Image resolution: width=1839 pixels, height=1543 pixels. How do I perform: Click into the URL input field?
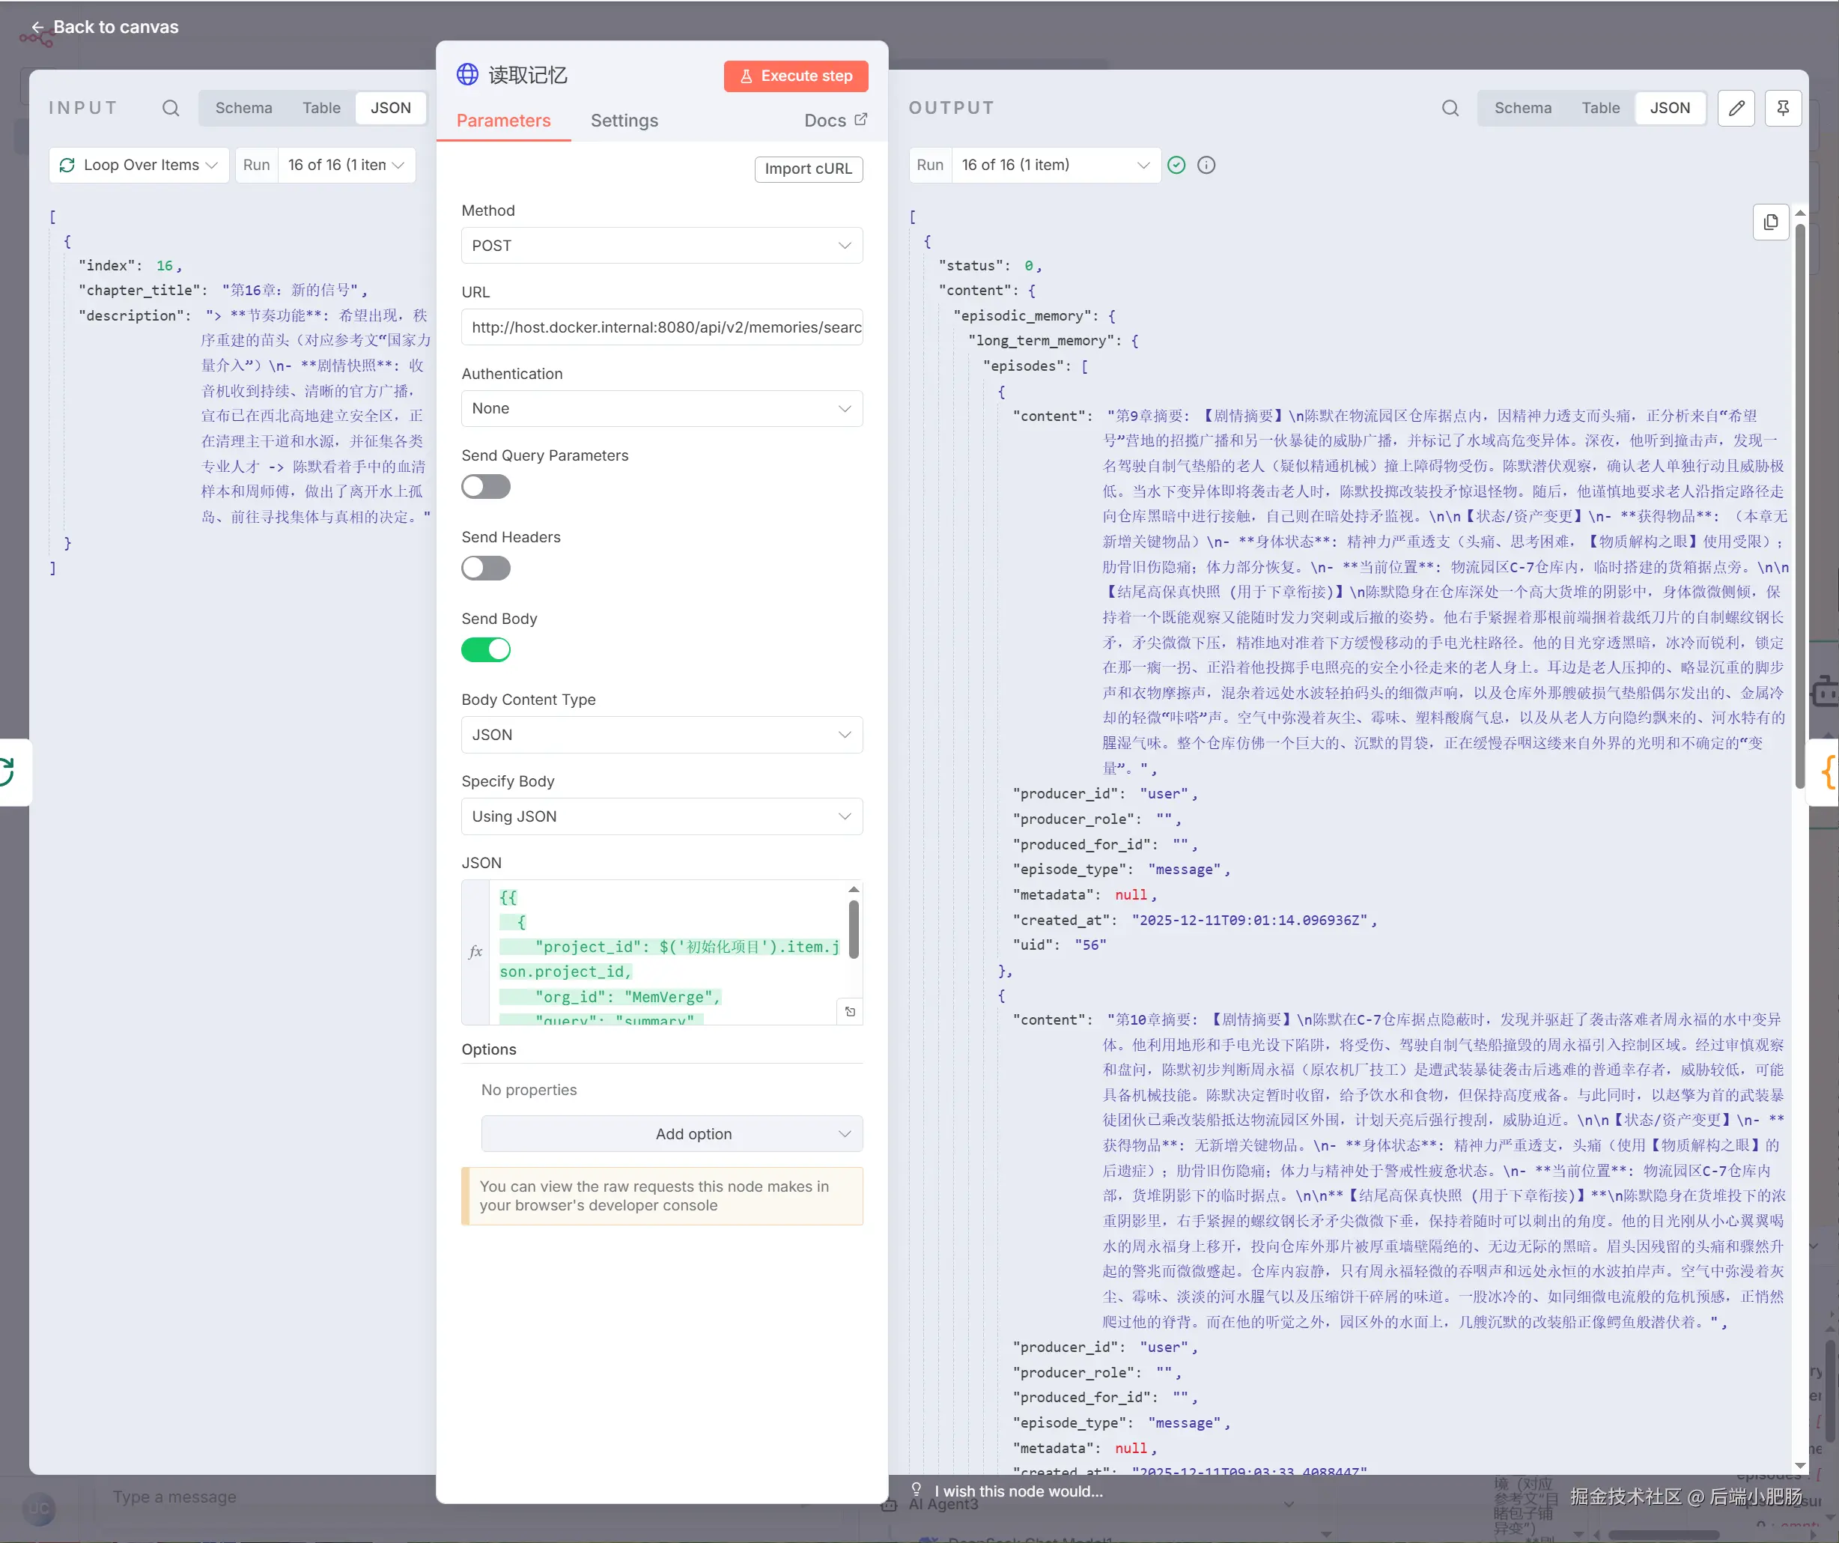661,327
